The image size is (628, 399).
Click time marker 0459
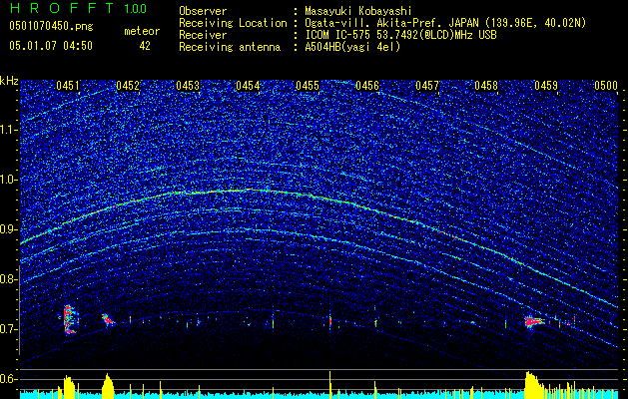point(546,86)
